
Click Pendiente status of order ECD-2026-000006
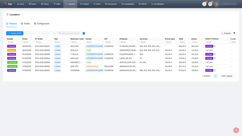coord(11,50)
